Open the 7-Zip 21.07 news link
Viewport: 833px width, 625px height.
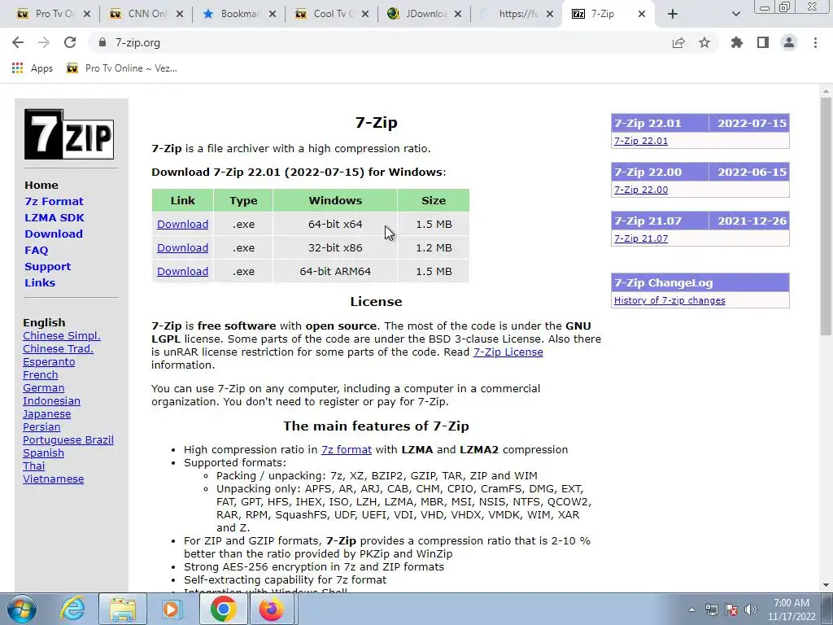tap(641, 238)
